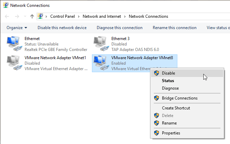Click the greyed Delete menu entry
Image resolution: width=230 pixels, height=144 pixels.
pos(187,116)
